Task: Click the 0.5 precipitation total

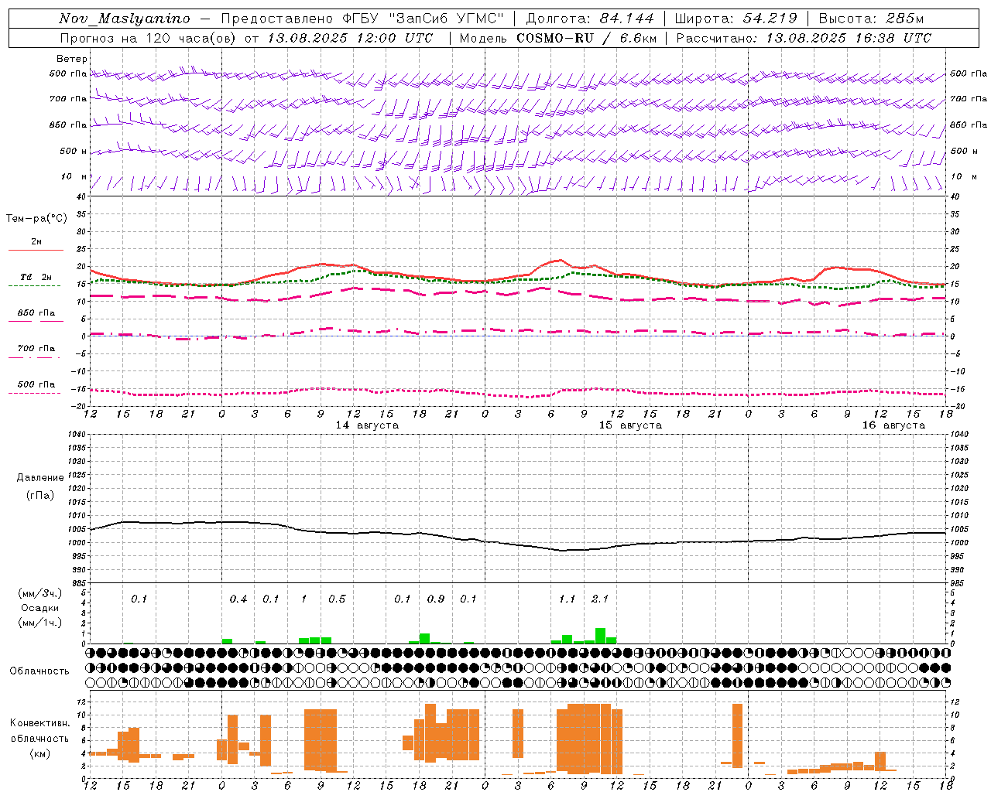Action: coord(337,599)
